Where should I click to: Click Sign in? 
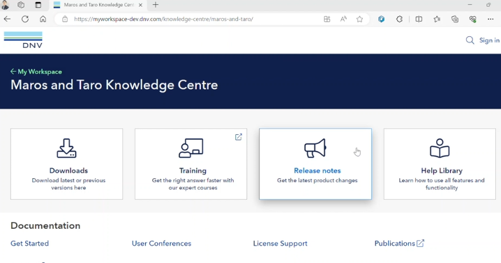pos(489,40)
